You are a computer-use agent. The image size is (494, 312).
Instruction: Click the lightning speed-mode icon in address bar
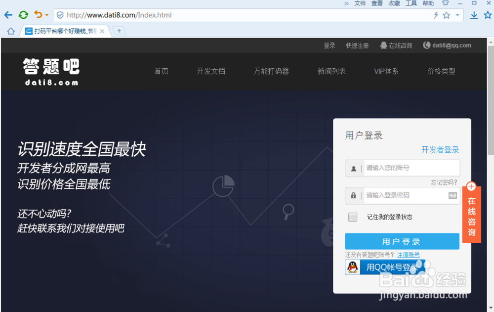tap(436, 15)
